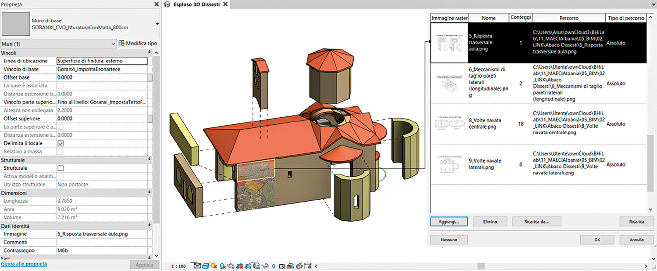The height and width of the screenshot is (271, 657).
Task: Click the Visual Style cube icon
Action: coord(206,266)
